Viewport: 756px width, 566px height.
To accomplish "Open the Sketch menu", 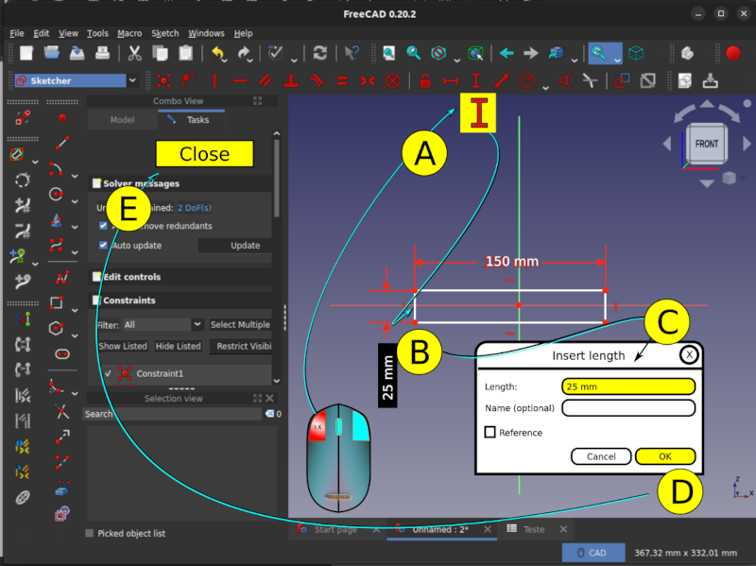I will 164,33.
